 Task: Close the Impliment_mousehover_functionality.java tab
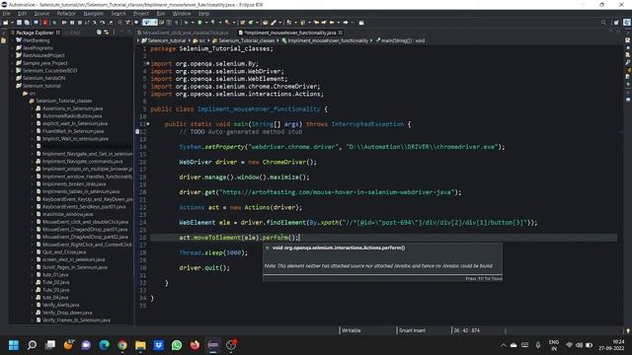[341, 33]
